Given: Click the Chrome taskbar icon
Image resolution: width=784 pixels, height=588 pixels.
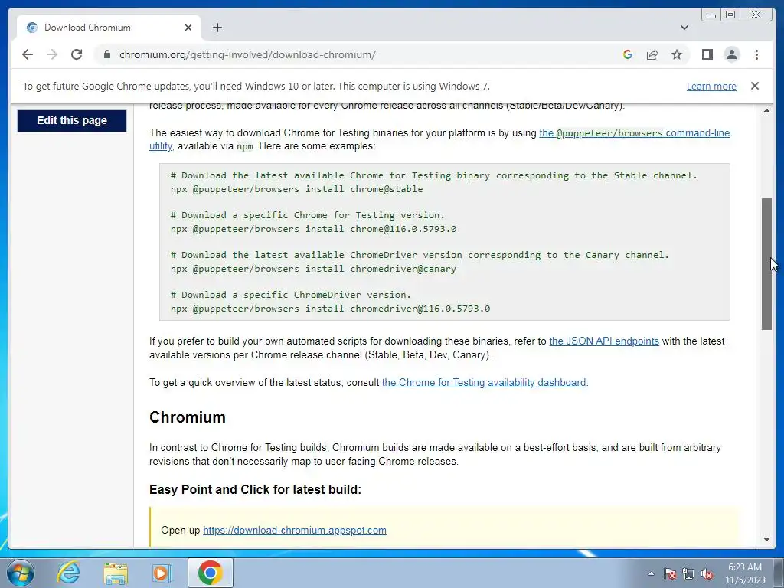Looking at the screenshot, I should pyautogui.click(x=210, y=573).
